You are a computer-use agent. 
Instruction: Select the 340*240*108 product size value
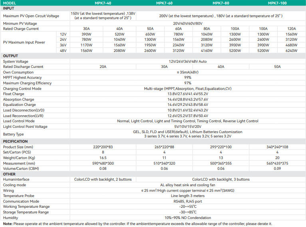(277, 147)
